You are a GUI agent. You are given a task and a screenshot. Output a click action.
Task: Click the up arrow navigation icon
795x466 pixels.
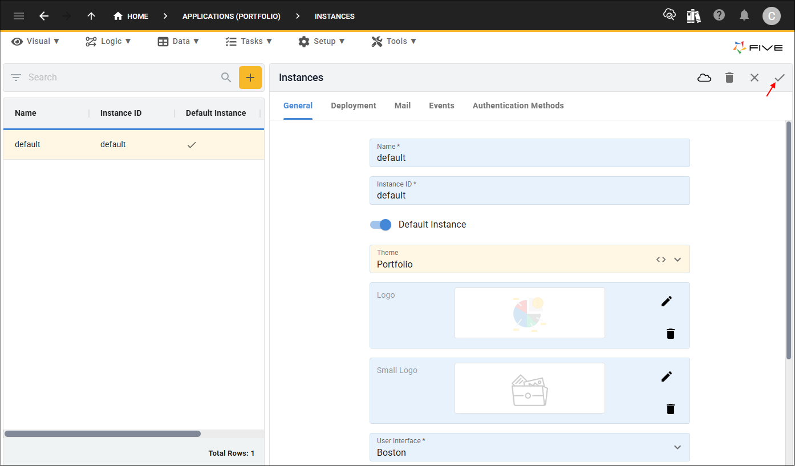click(x=91, y=16)
